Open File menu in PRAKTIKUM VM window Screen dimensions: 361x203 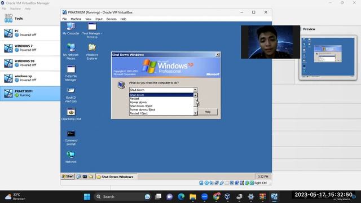(x=64, y=19)
